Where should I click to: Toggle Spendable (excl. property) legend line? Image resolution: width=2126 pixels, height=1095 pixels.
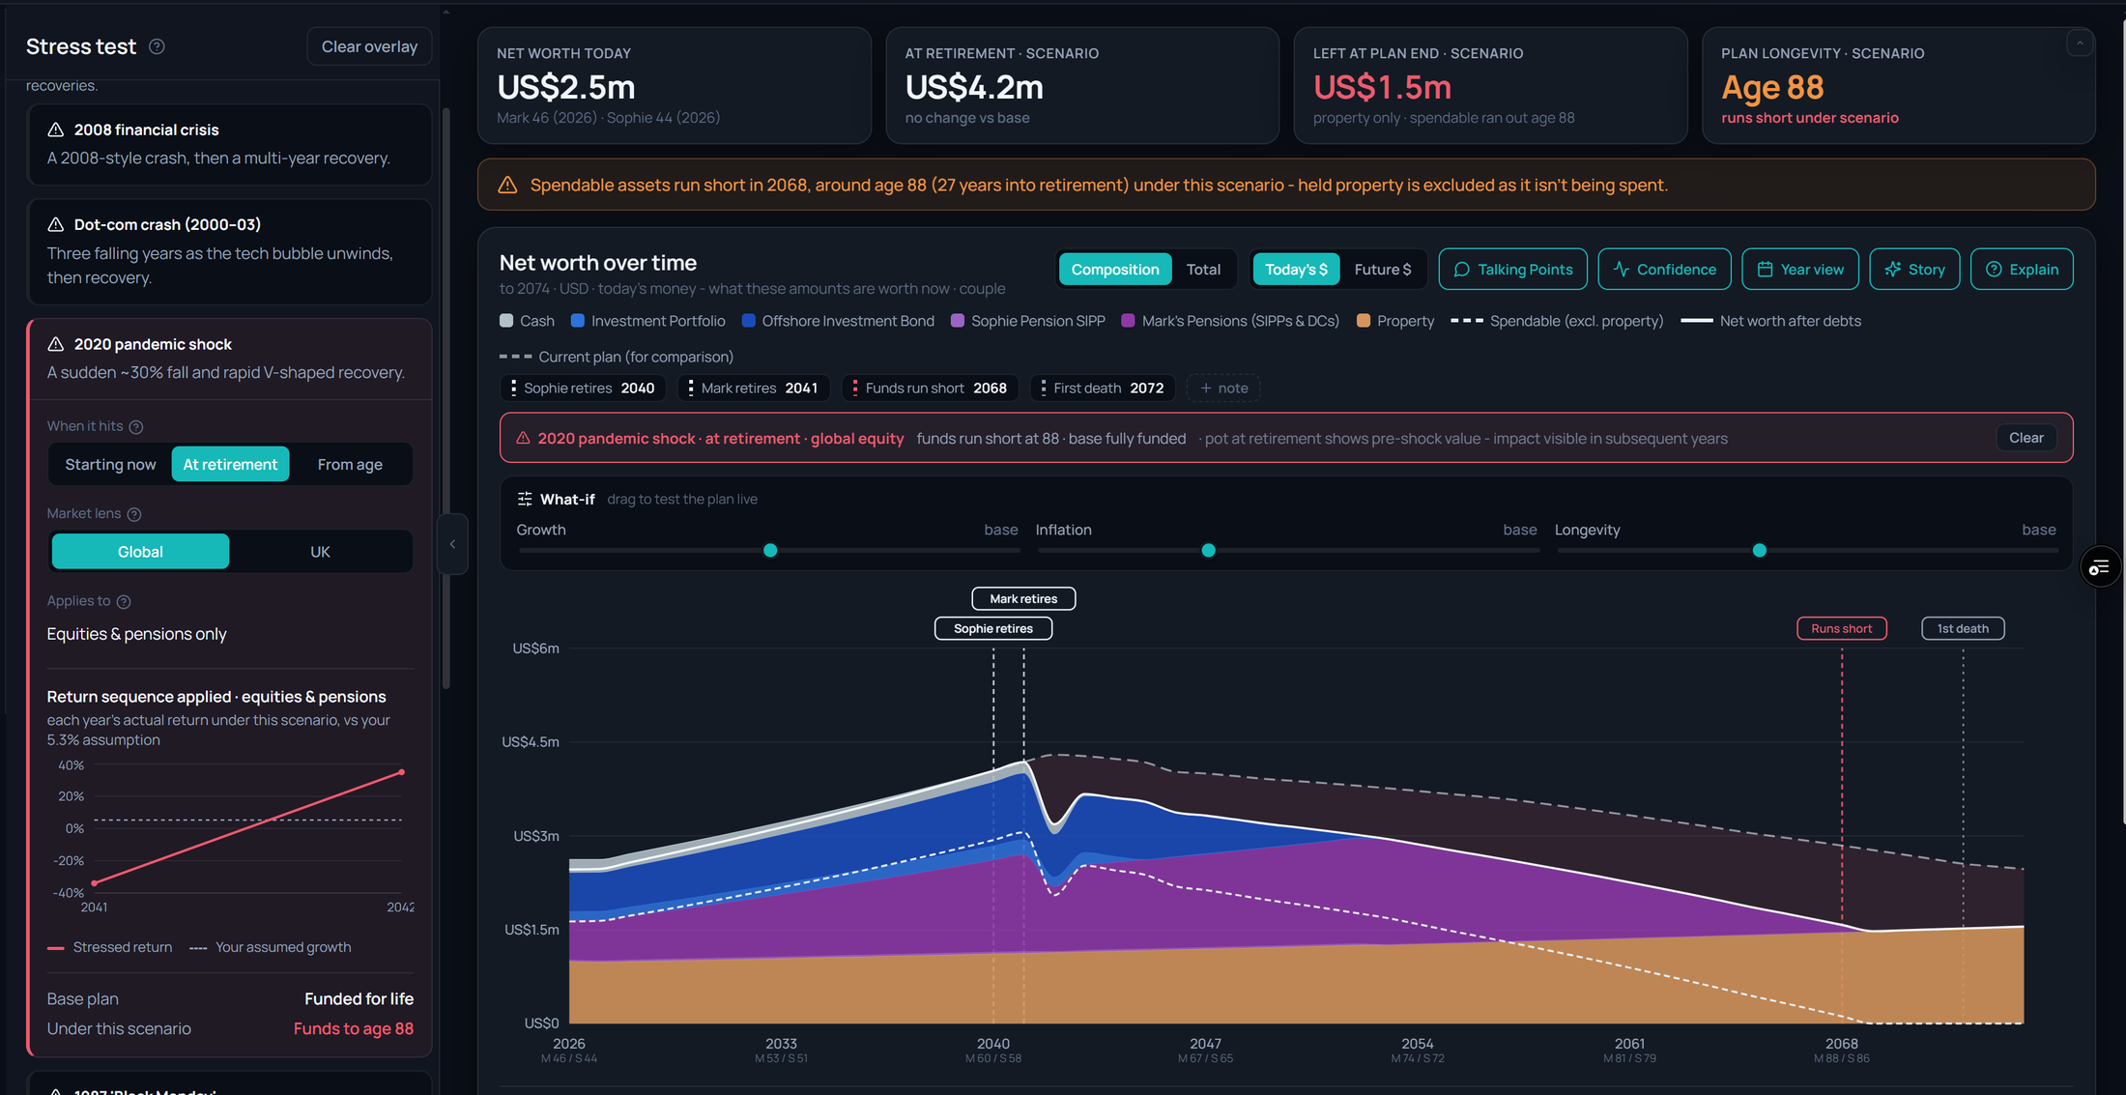1467,321
